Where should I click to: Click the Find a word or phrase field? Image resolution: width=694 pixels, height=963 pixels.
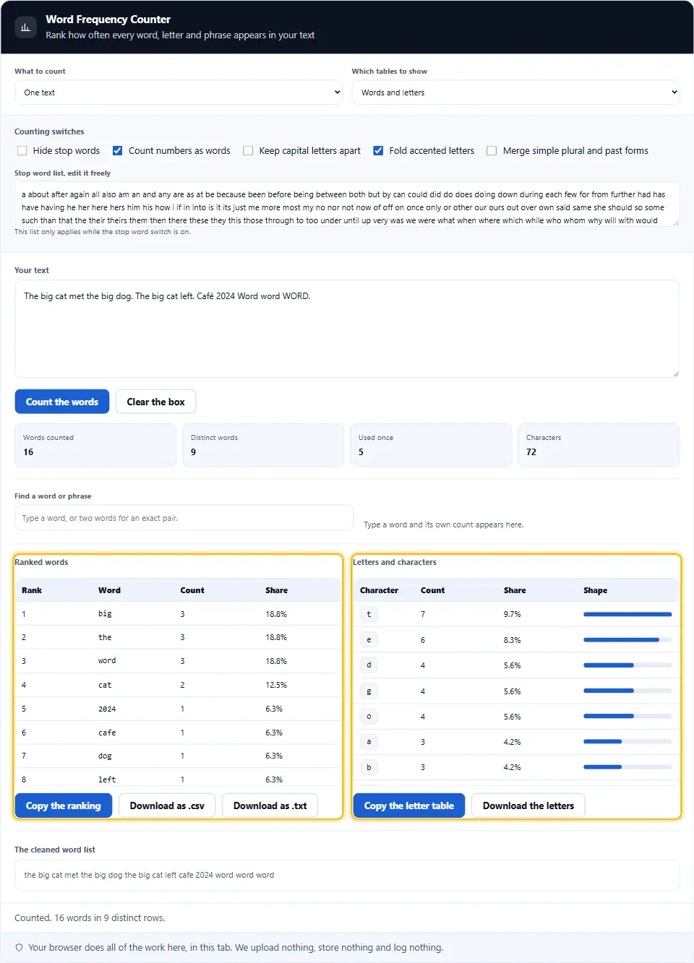pos(184,518)
